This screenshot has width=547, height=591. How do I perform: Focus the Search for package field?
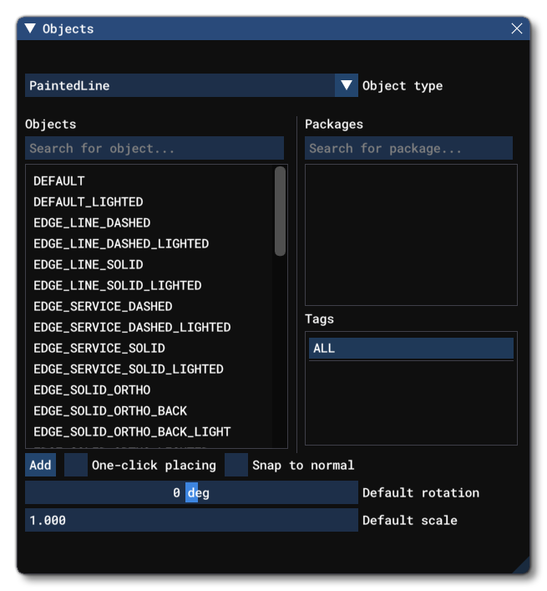pyautogui.click(x=408, y=149)
